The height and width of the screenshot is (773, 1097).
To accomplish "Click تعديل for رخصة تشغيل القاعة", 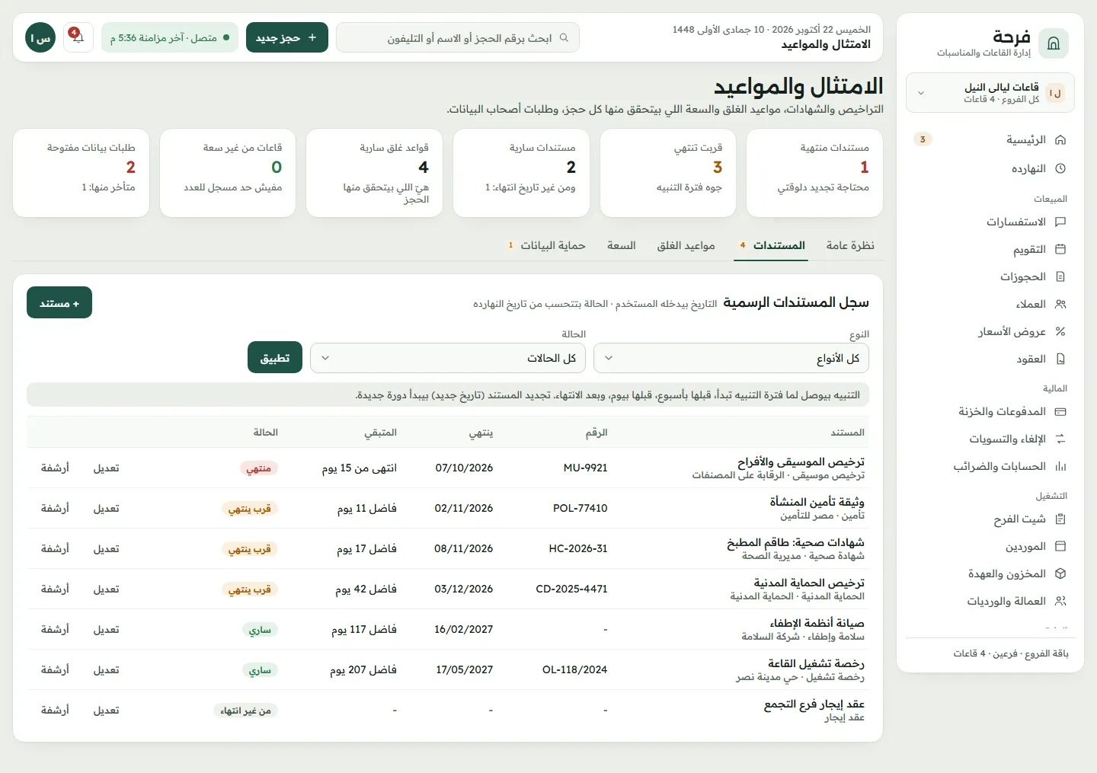I will coord(107,670).
